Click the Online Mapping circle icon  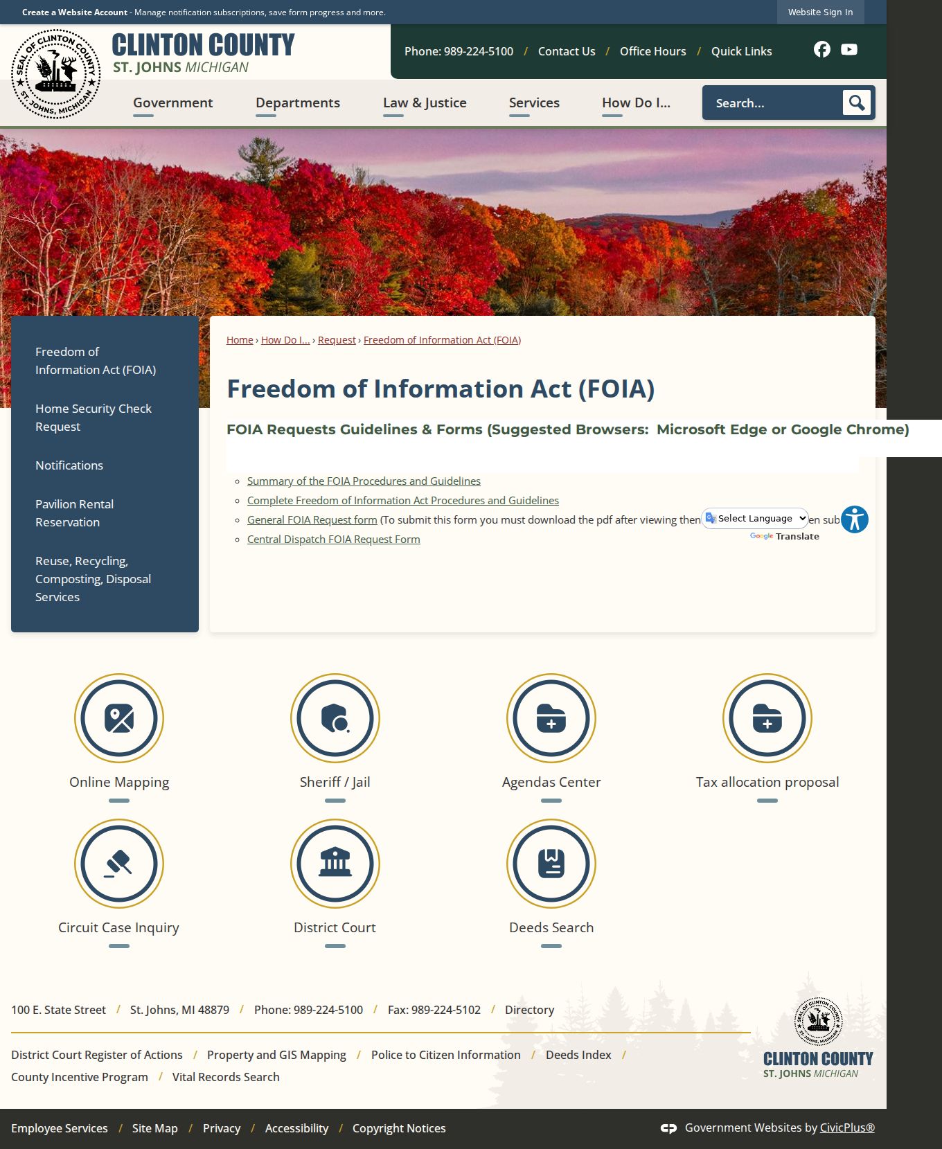[x=119, y=718]
